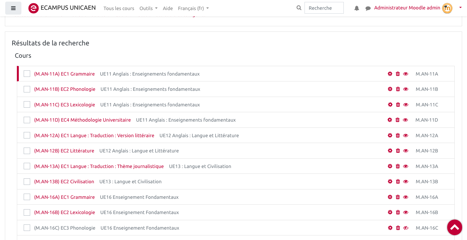Edit settings gear for M.AN-11A Grammaire
The height and width of the screenshot is (240, 467).
pos(390,74)
